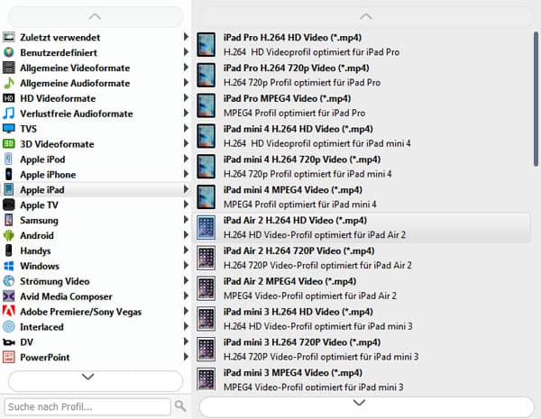Click the Strömung Video globe icon
This screenshot has width=541, height=419.
coord(9,281)
